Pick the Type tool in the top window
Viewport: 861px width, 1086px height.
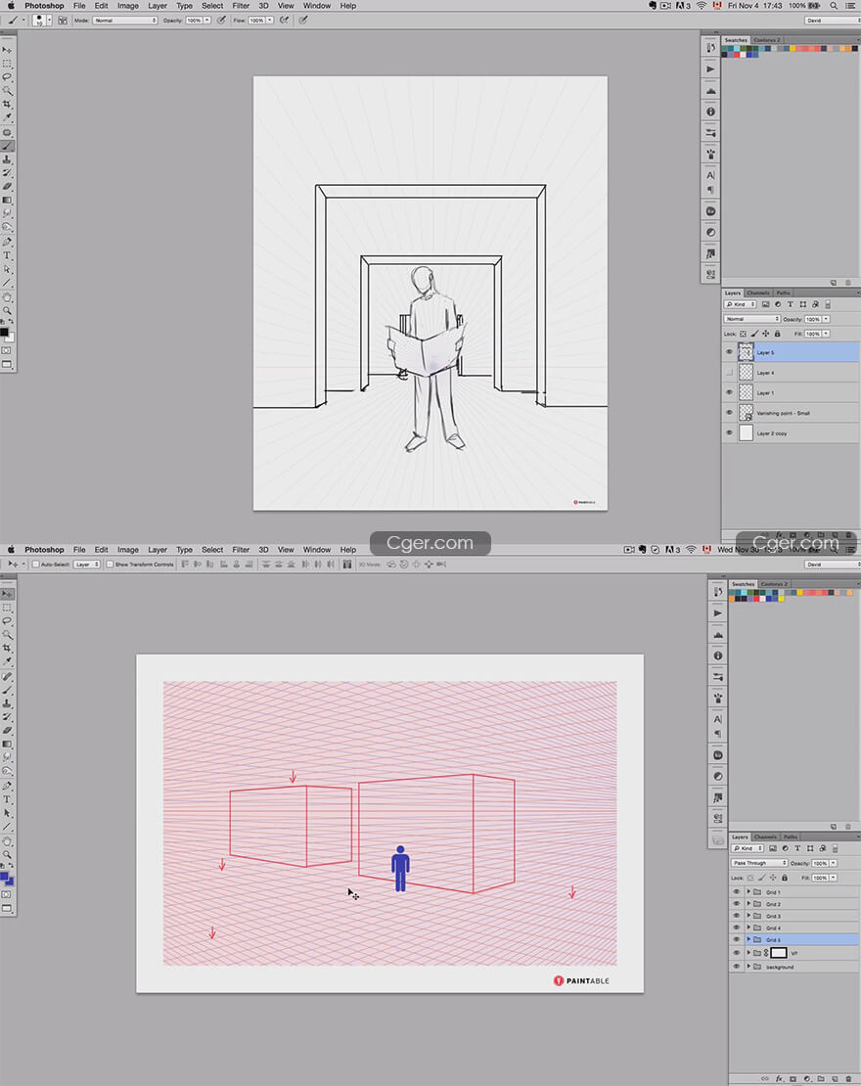7,255
